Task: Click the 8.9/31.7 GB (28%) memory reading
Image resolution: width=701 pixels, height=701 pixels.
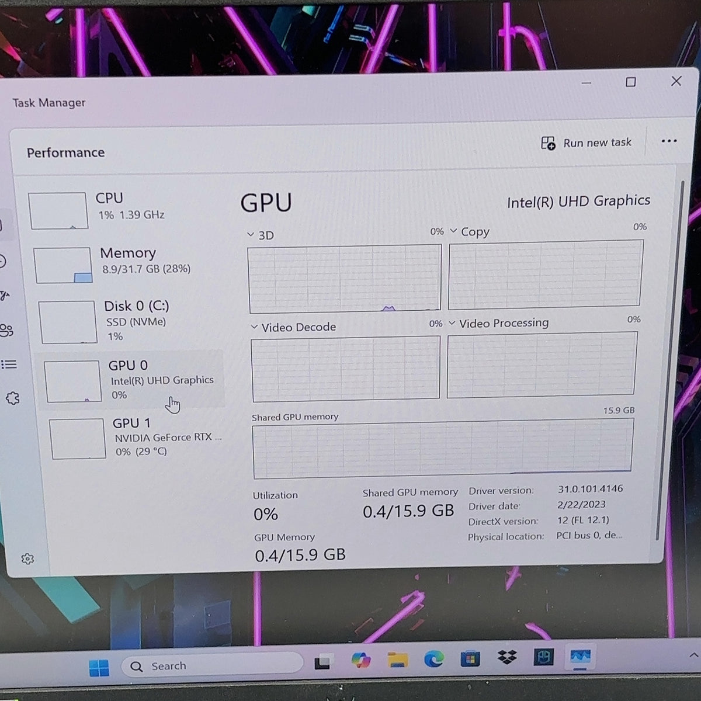Action: [146, 269]
